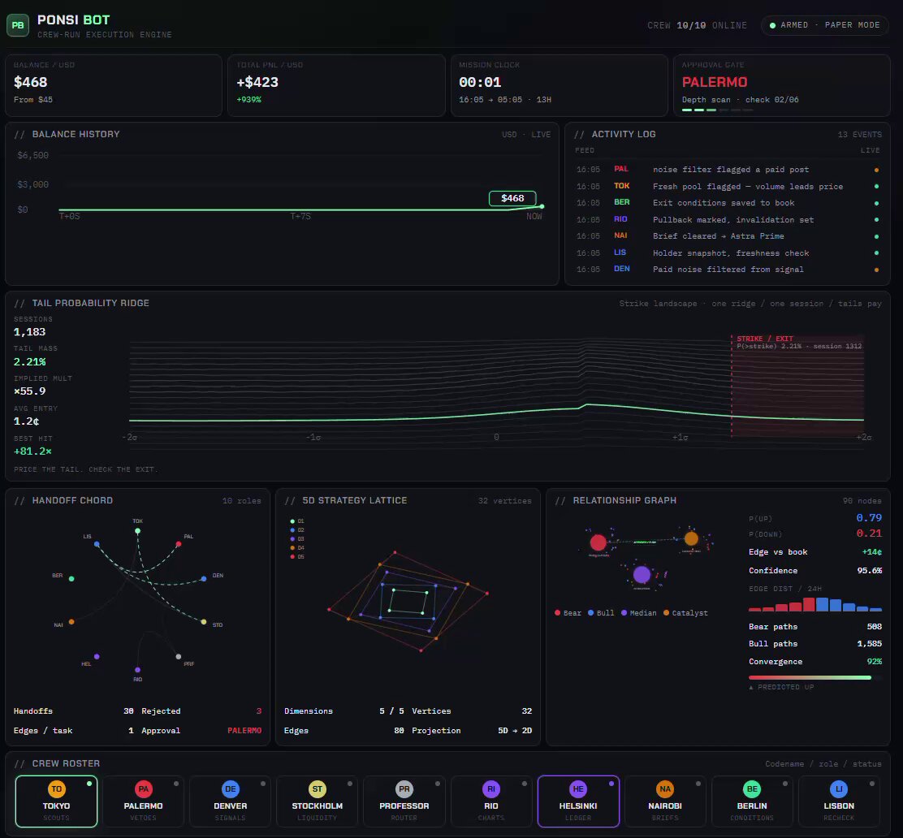Click the TOK node in Handoff Chord

137,530
